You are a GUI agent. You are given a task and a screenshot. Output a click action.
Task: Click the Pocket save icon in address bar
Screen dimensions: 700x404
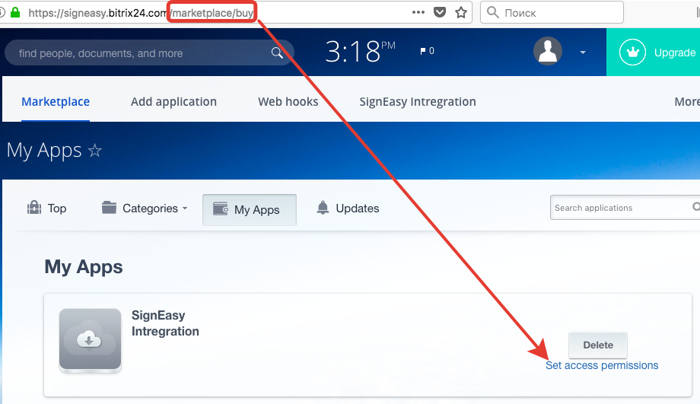tap(440, 12)
